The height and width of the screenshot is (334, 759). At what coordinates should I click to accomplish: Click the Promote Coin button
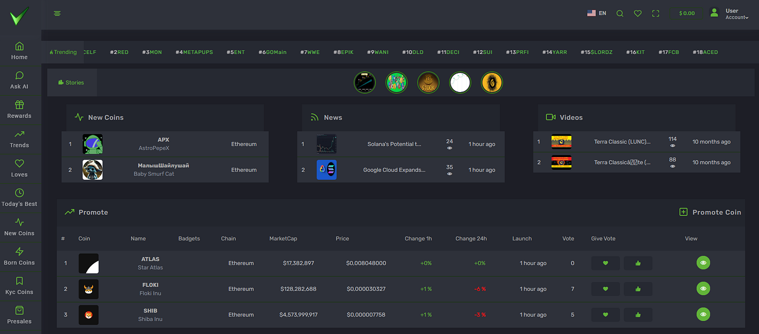710,212
